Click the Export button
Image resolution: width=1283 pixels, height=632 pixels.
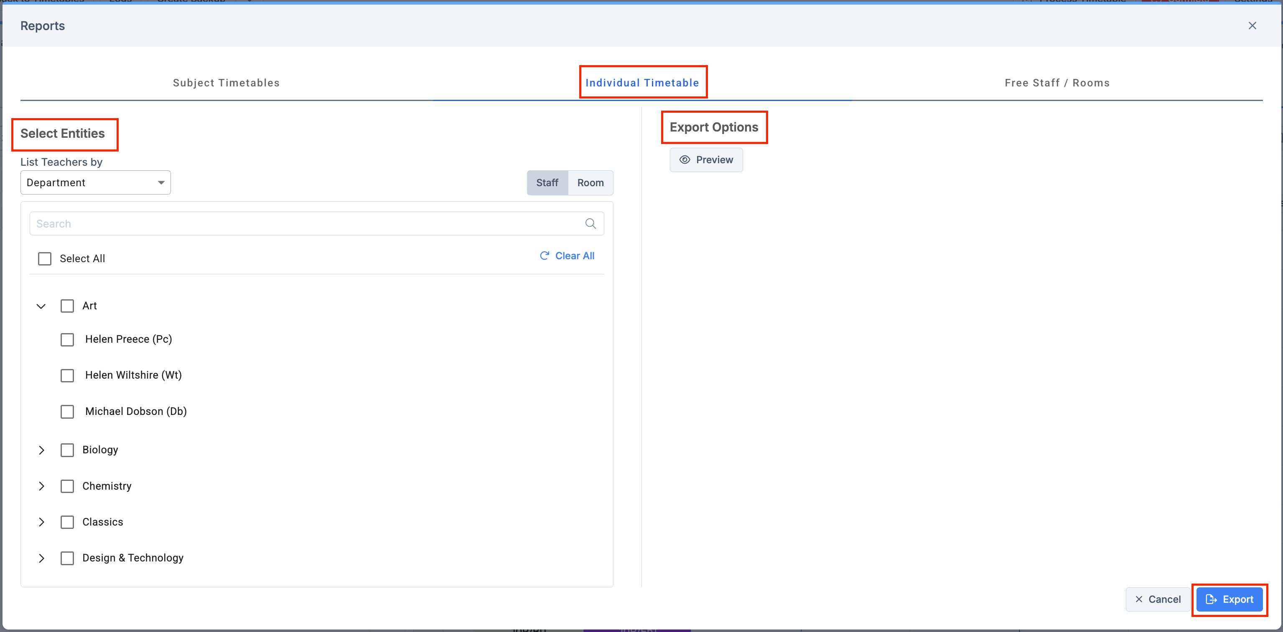1229,599
